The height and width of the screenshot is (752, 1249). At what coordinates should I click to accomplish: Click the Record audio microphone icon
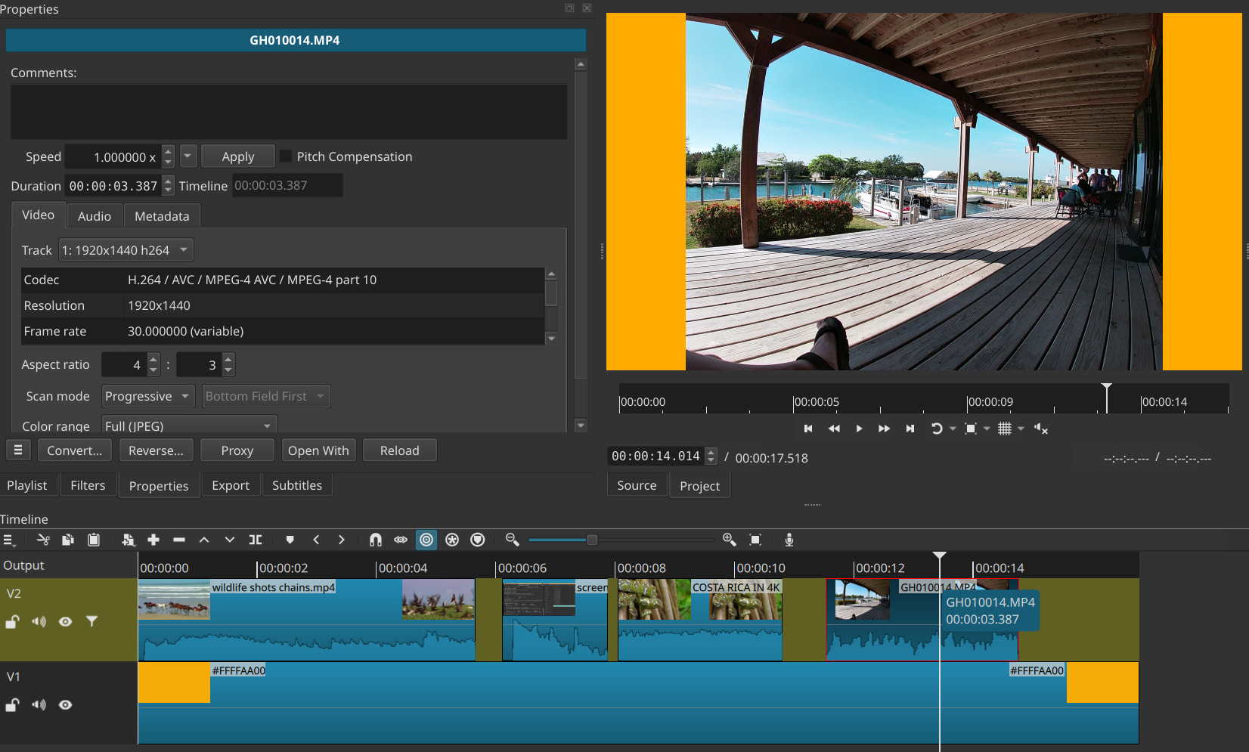click(789, 540)
